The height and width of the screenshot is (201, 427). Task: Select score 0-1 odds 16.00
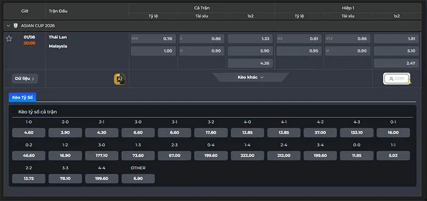pos(393,133)
